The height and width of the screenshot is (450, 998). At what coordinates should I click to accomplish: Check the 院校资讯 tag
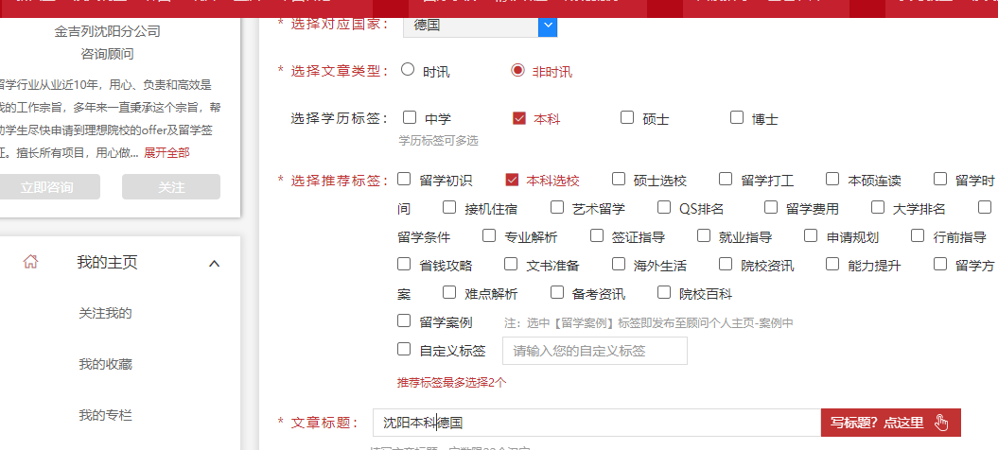point(726,264)
